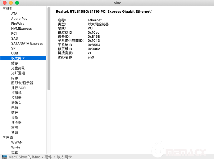214x159 pixels.
Task: Click the green zoom window button
Action: point(17,3)
